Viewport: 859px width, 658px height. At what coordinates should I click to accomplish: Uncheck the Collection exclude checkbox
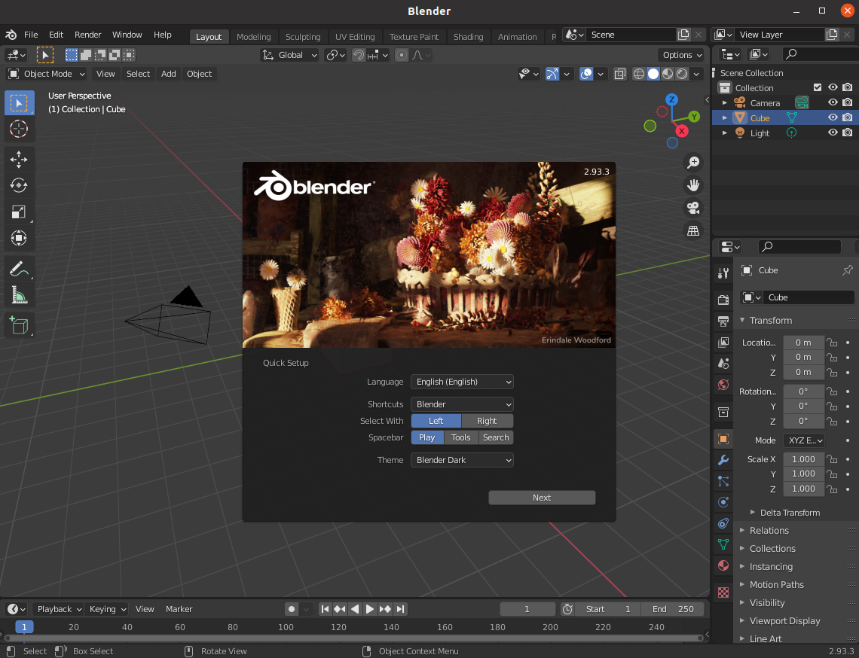pos(818,87)
